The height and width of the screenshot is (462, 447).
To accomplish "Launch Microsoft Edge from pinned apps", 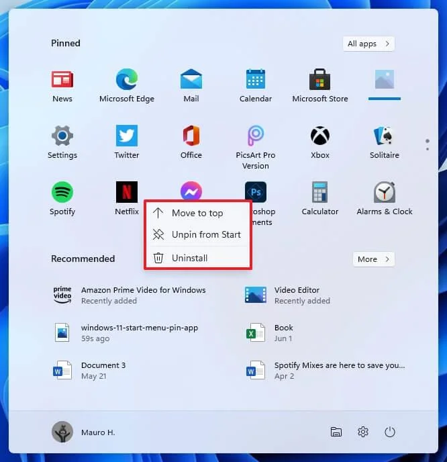I will [x=127, y=85].
